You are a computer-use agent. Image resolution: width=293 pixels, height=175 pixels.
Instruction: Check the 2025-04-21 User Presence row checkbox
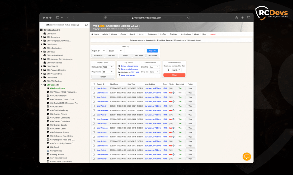94,110
